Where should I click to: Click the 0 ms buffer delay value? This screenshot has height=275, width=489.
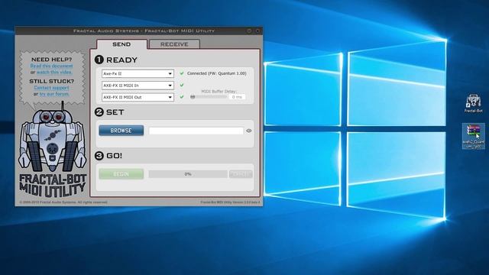click(238, 97)
